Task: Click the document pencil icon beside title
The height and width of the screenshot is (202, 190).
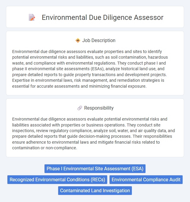Action: (x=32, y=17)
